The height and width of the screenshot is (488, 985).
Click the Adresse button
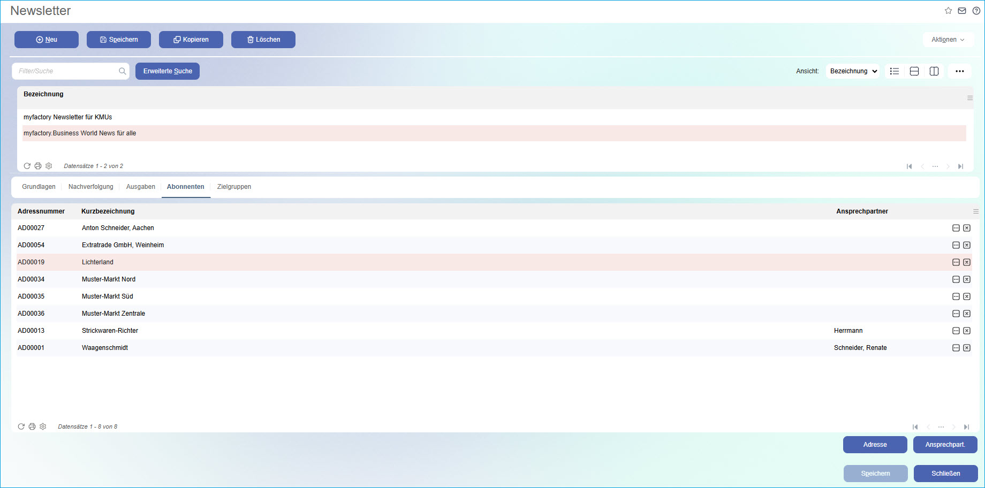(x=875, y=445)
